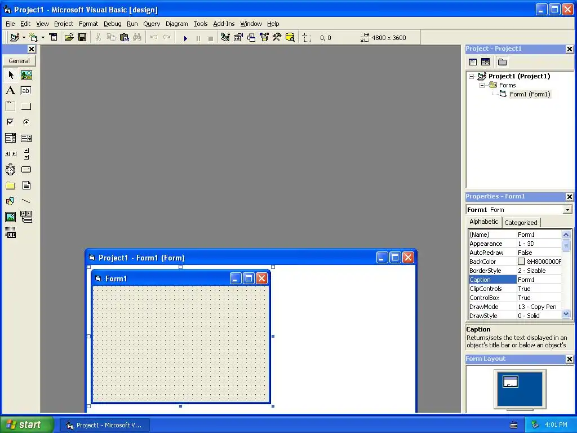Toggle Folders view in Project panel
The width and height of the screenshot is (577, 433).
[x=502, y=62]
